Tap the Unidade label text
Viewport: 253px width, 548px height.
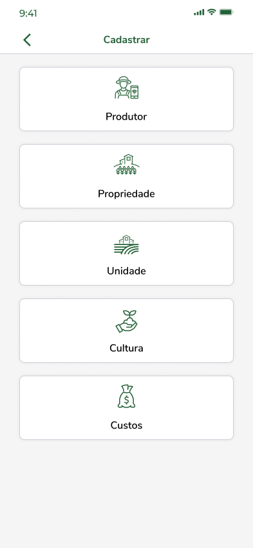(x=126, y=271)
